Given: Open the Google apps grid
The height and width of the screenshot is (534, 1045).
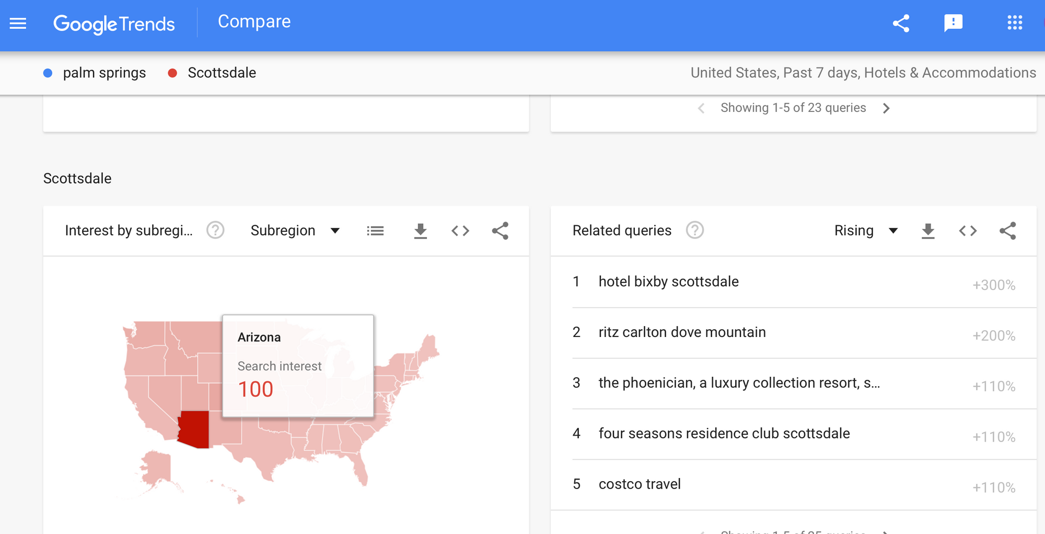Looking at the screenshot, I should tap(1014, 23).
